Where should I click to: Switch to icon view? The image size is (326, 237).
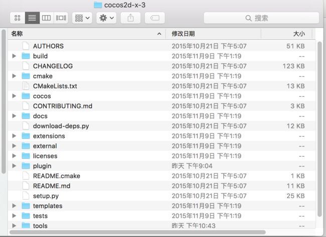tap(18, 18)
